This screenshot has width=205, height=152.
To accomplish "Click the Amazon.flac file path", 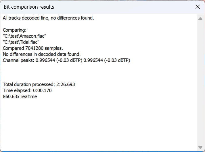I will coord(25,36).
